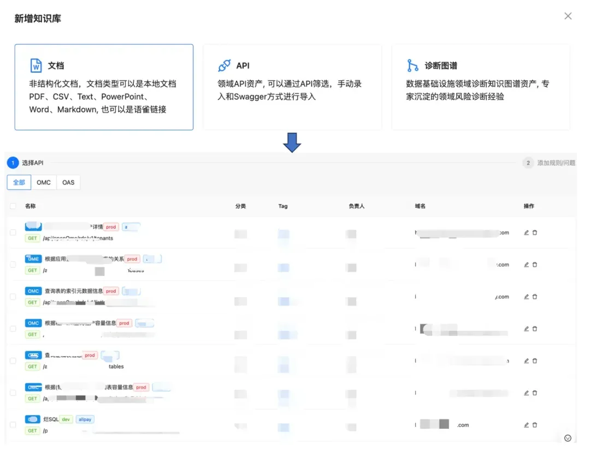The image size is (590, 455).
Task: Open the smiley feedback icon
Action: pos(568,438)
